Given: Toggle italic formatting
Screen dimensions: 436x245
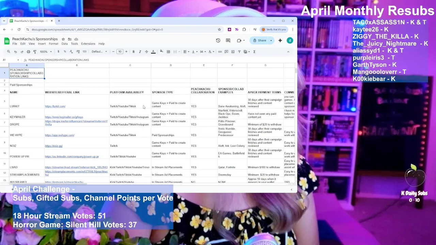Looking at the screenshot, I should pos(140,52).
